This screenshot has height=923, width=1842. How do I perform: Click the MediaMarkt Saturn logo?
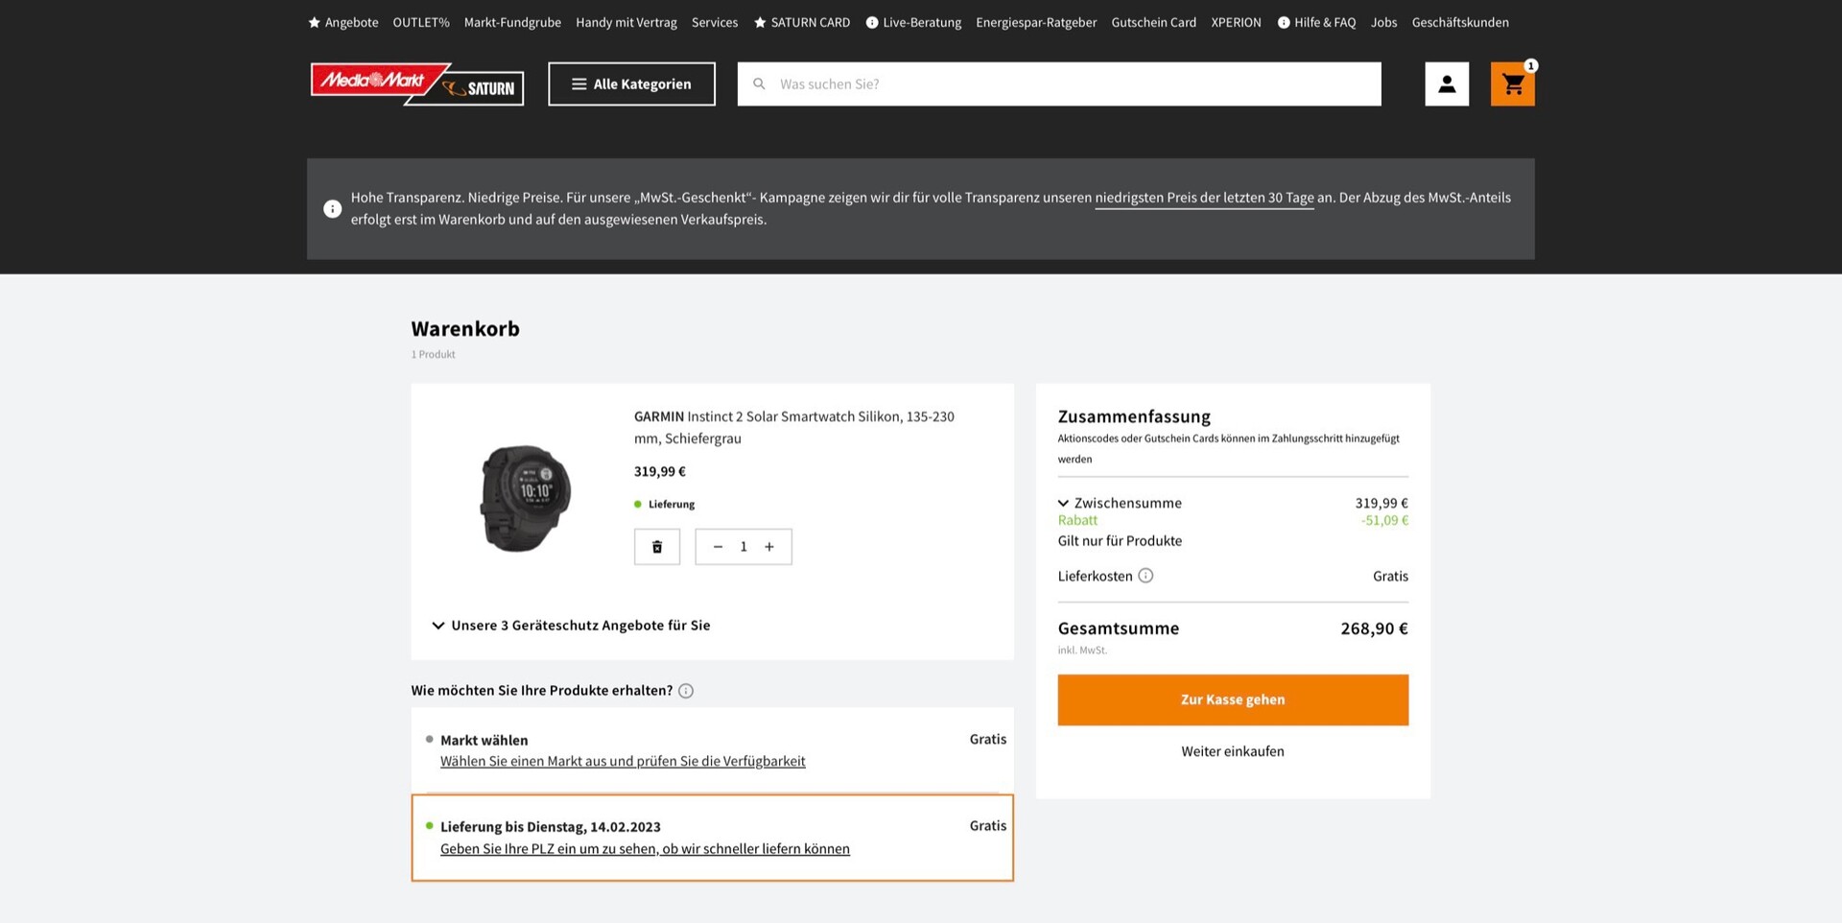(416, 84)
